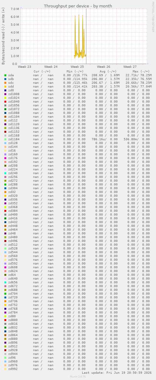Click the 'Week 27' axis label
This screenshot has width=156, height=380.
pyautogui.click(x=130, y=67)
